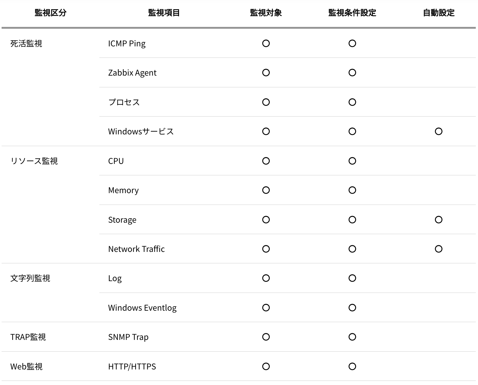Click the 監視対象 circle for Zabbix Agent
Image resolution: width=478 pixels, height=385 pixels.
pyautogui.click(x=266, y=73)
